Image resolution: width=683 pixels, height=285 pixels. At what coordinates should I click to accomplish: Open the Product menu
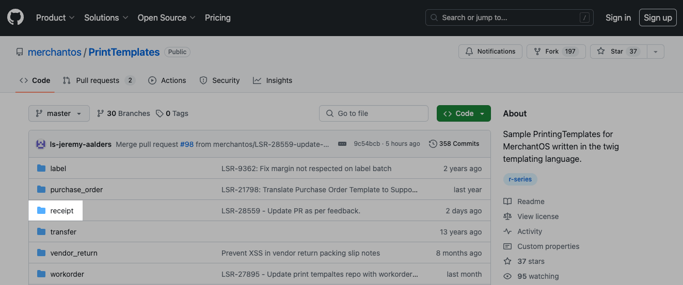click(x=55, y=18)
